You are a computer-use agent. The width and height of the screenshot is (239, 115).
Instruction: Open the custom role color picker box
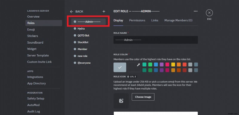134,67
